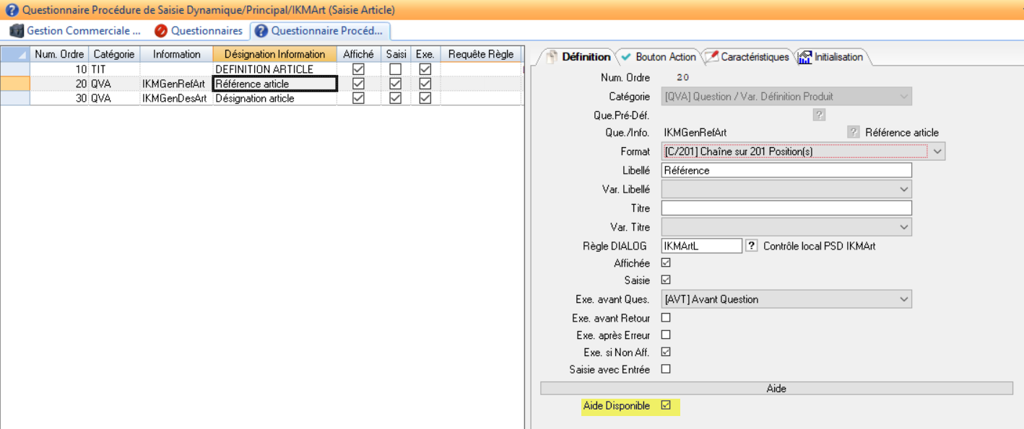Screen dimensions: 1024x429
Task: Click the Bouton Action checkmark icon
Action: pos(625,57)
